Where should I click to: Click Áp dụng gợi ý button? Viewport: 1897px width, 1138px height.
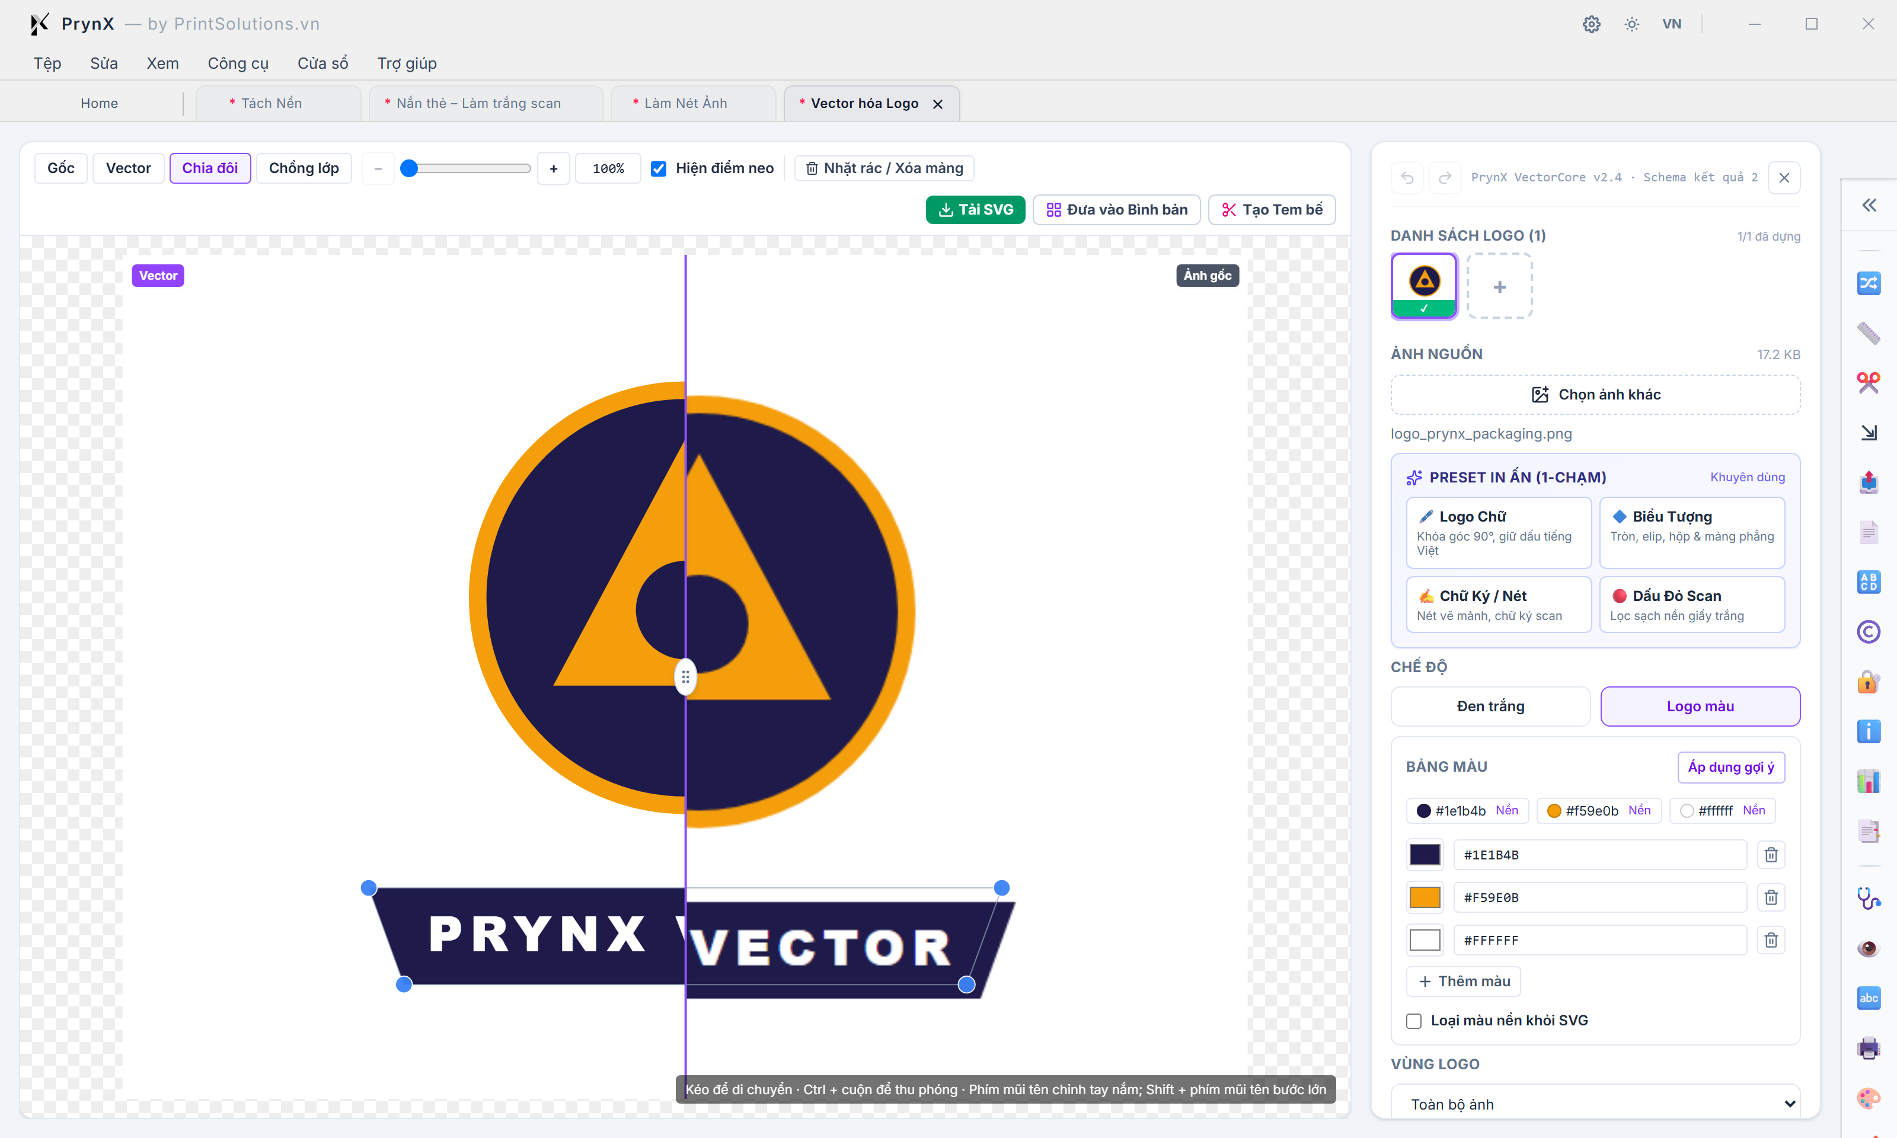[x=1732, y=767]
